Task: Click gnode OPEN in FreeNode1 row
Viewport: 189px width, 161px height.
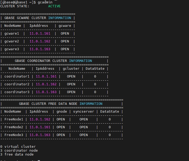Action: click(61, 119)
